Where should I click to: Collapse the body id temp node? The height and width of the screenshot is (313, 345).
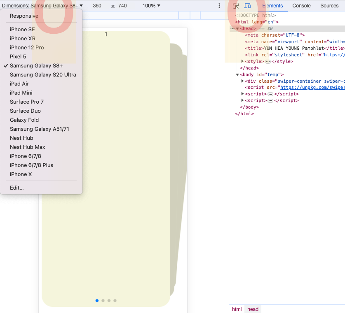point(237,74)
